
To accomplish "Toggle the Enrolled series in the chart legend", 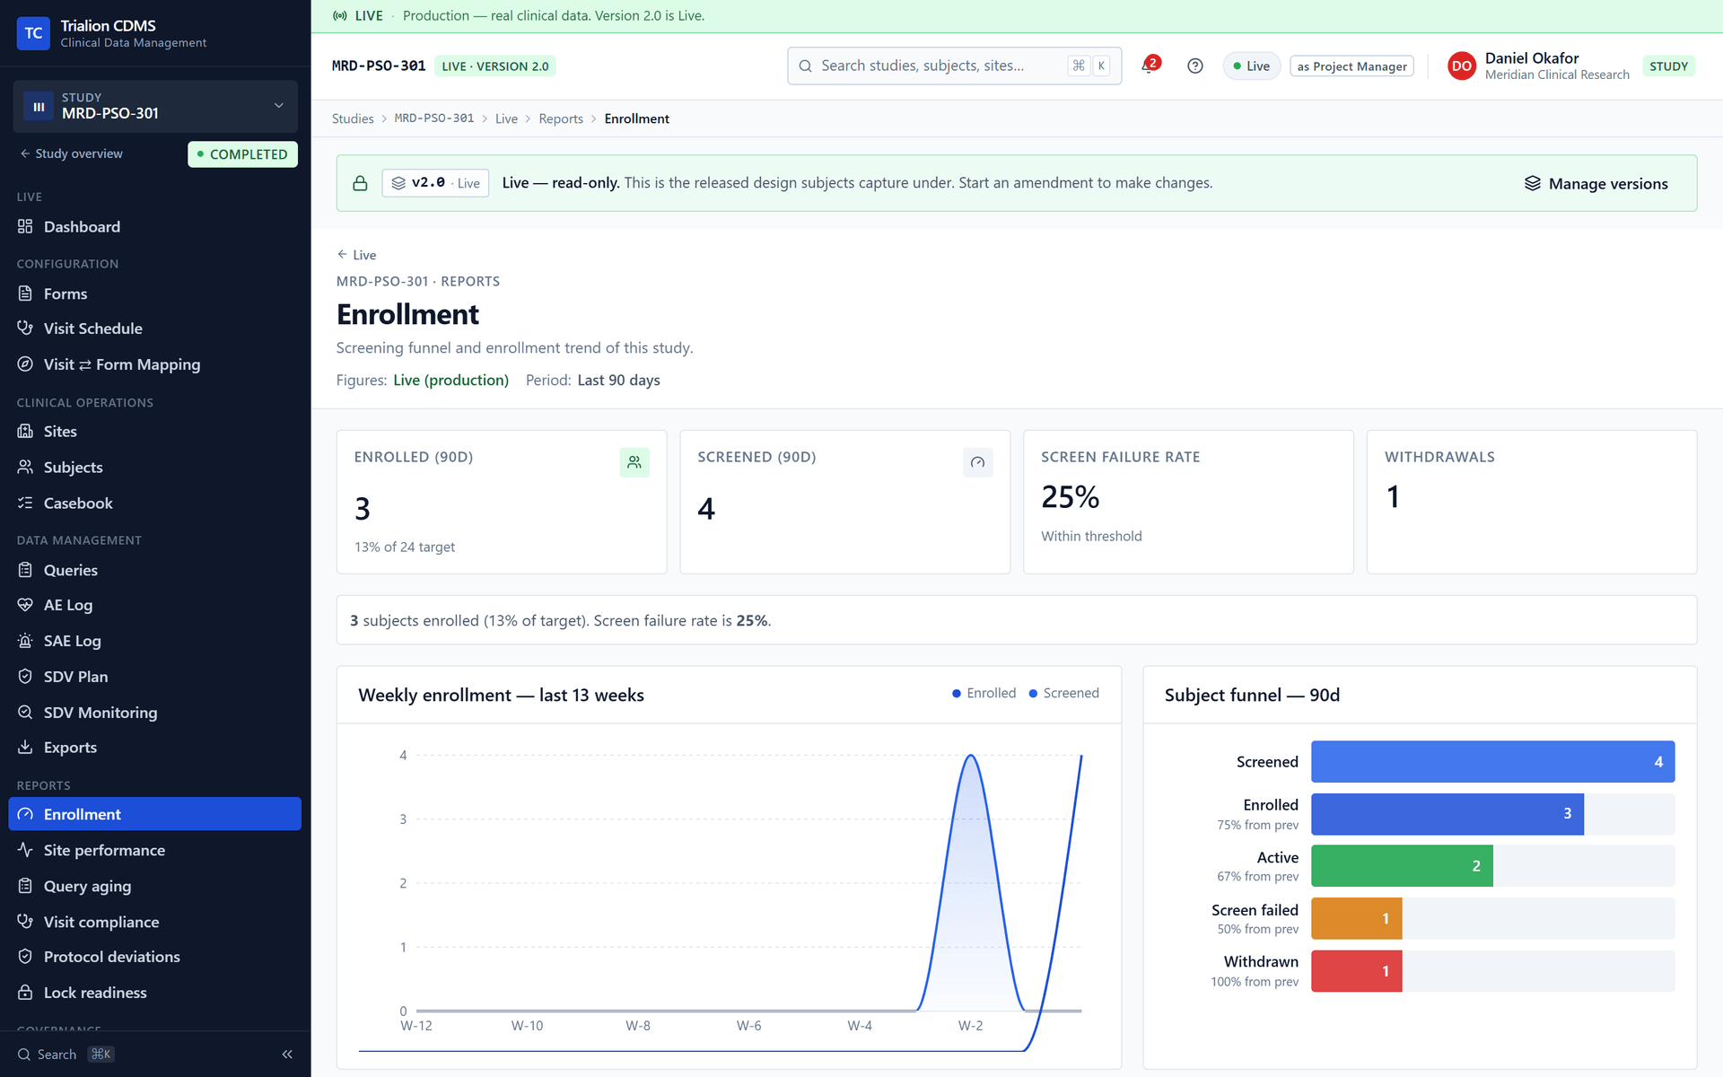I will click(x=984, y=693).
